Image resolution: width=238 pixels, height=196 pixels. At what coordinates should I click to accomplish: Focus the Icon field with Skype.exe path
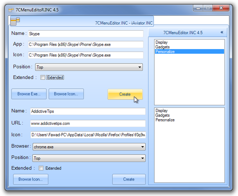[86, 55]
